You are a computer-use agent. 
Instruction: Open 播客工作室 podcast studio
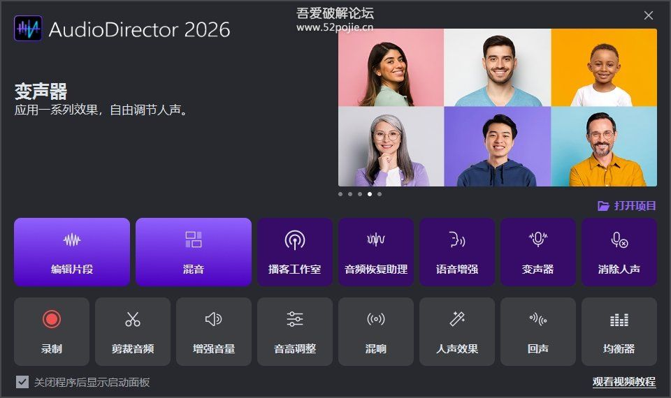pyautogui.click(x=295, y=252)
